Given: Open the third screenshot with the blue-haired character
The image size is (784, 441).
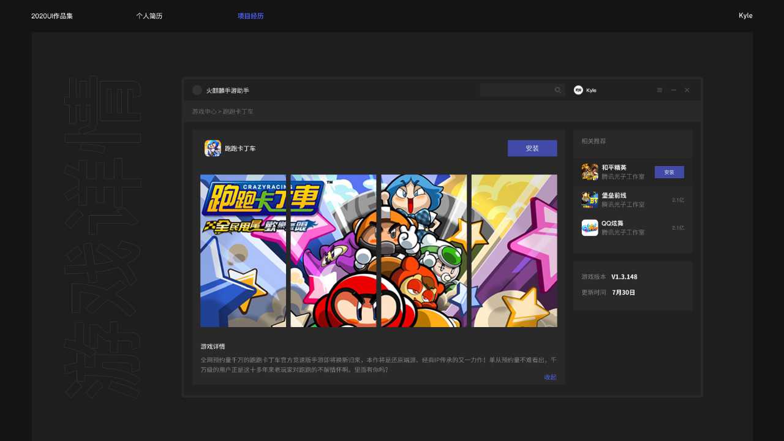Looking at the screenshot, I should coord(424,251).
